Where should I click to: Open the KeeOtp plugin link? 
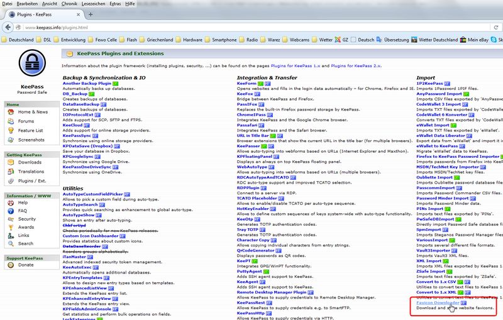[245, 219]
